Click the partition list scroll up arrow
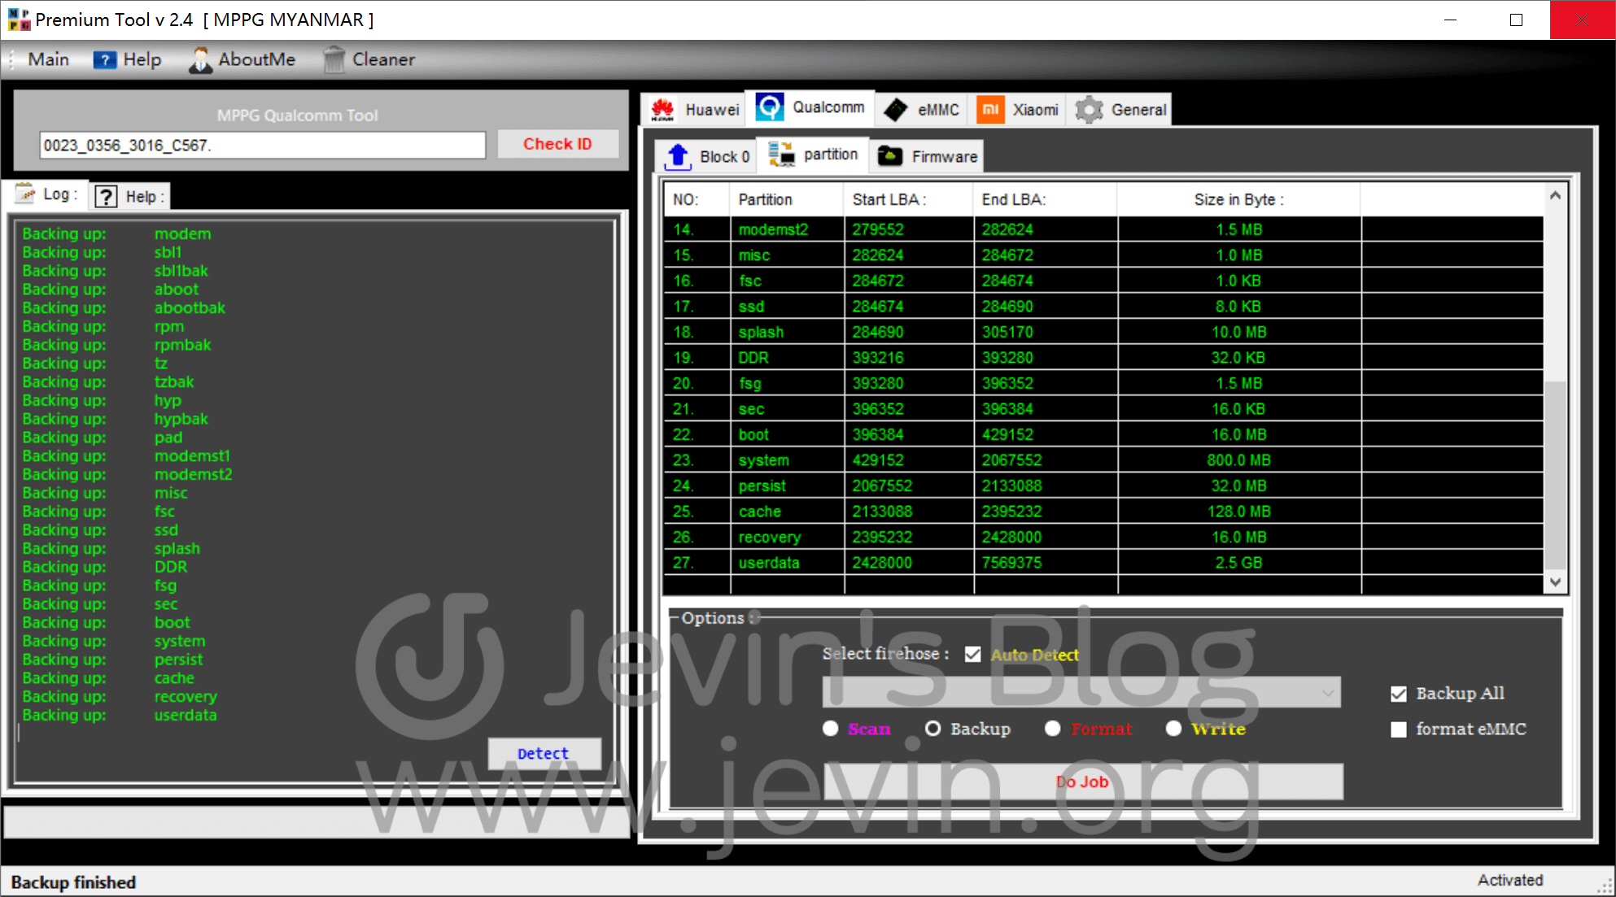Viewport: 1616px width, 897px height. [x=1554, y=195]
